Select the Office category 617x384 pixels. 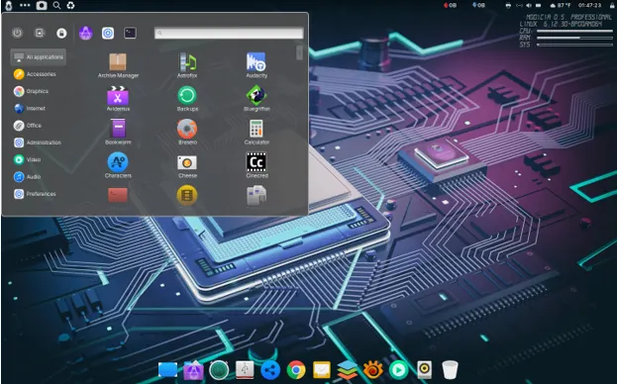pyautogui.click(x=28, y=126)
